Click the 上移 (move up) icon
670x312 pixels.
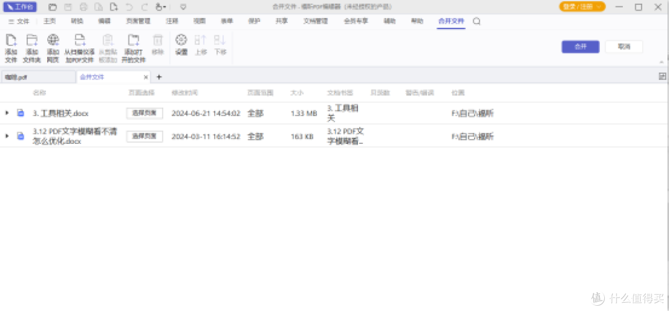(x=200, y=40)
